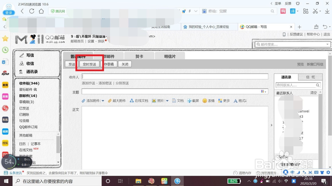Open Windows Start menu

click(x=6, y=181)
